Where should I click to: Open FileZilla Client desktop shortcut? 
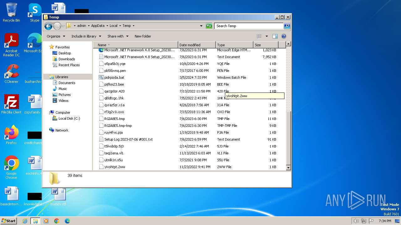[11, 104]
